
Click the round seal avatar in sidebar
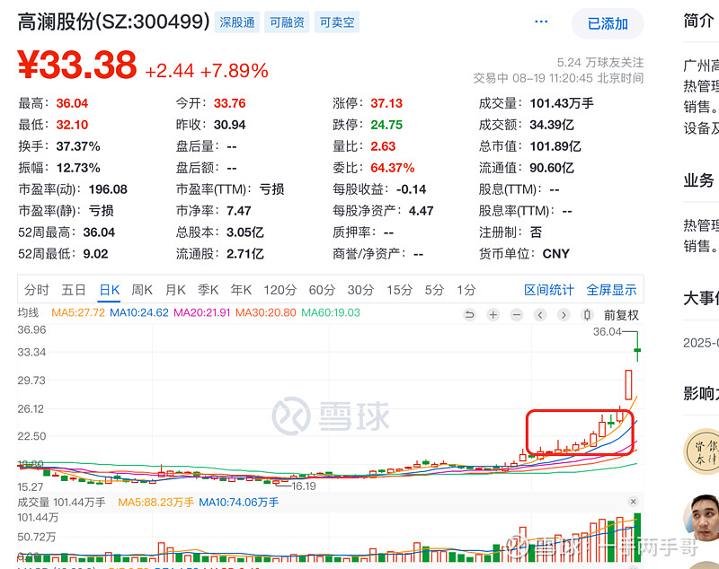pyautogui.click(x=702, y=451)
